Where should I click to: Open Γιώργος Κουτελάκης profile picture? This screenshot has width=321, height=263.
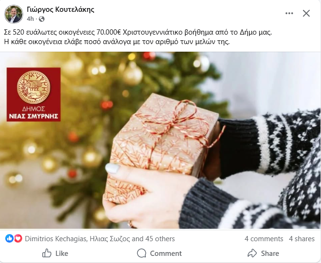(14, 14)
